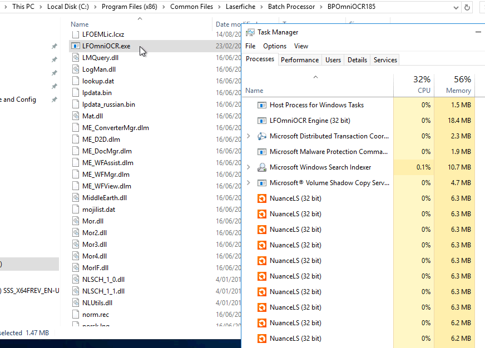
Task: Click the LFOmniOCR Engine (32 bit) process icon
Action: 262,121
